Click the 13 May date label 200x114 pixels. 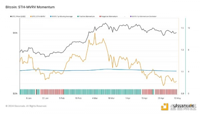click(x=177, y=98)
